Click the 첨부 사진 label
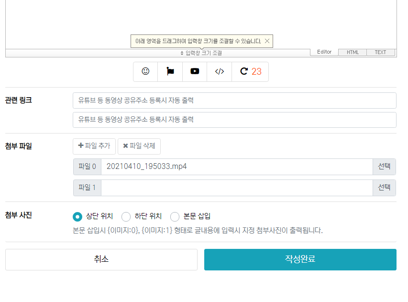This screenshot has height=302, width=408. pyautogui.click(x=19, y=215)
